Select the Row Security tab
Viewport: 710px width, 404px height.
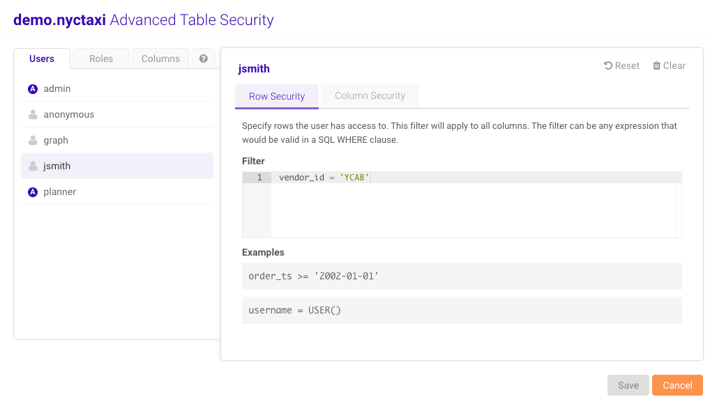pos(276,97)
